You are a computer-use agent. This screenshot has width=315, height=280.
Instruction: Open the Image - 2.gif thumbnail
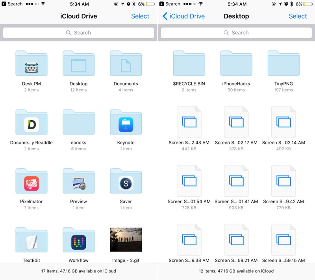[126, 240]
